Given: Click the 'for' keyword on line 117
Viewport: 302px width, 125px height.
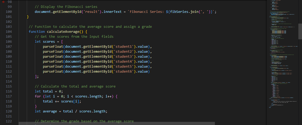Looking at the screenshot, I should (38, 96).
